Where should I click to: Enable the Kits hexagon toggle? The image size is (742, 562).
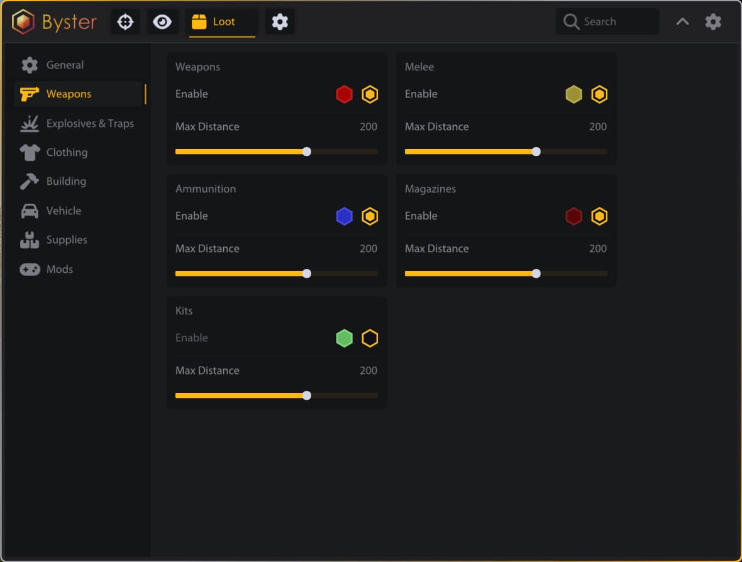370,338
